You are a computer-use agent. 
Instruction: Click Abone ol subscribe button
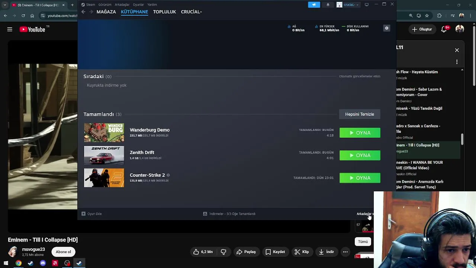63,252
